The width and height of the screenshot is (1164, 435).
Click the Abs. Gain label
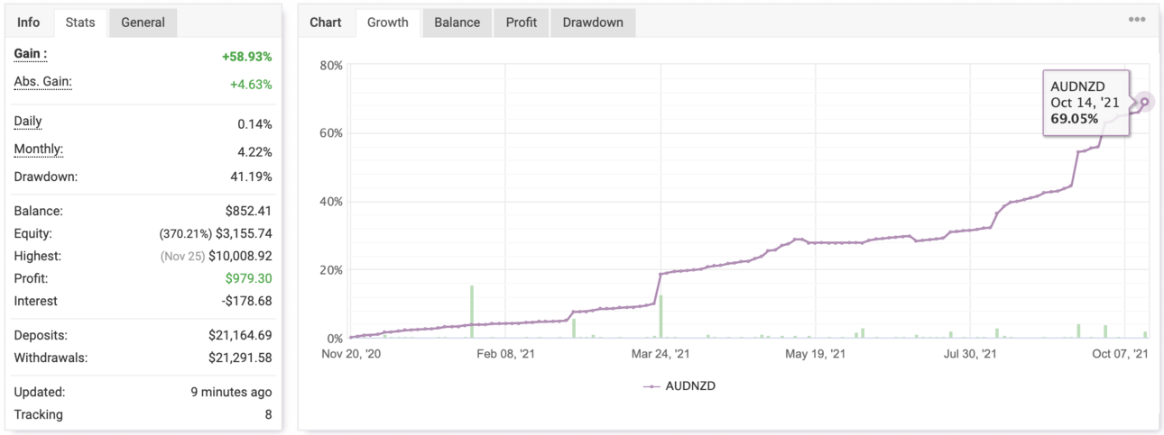coord(43,82)
